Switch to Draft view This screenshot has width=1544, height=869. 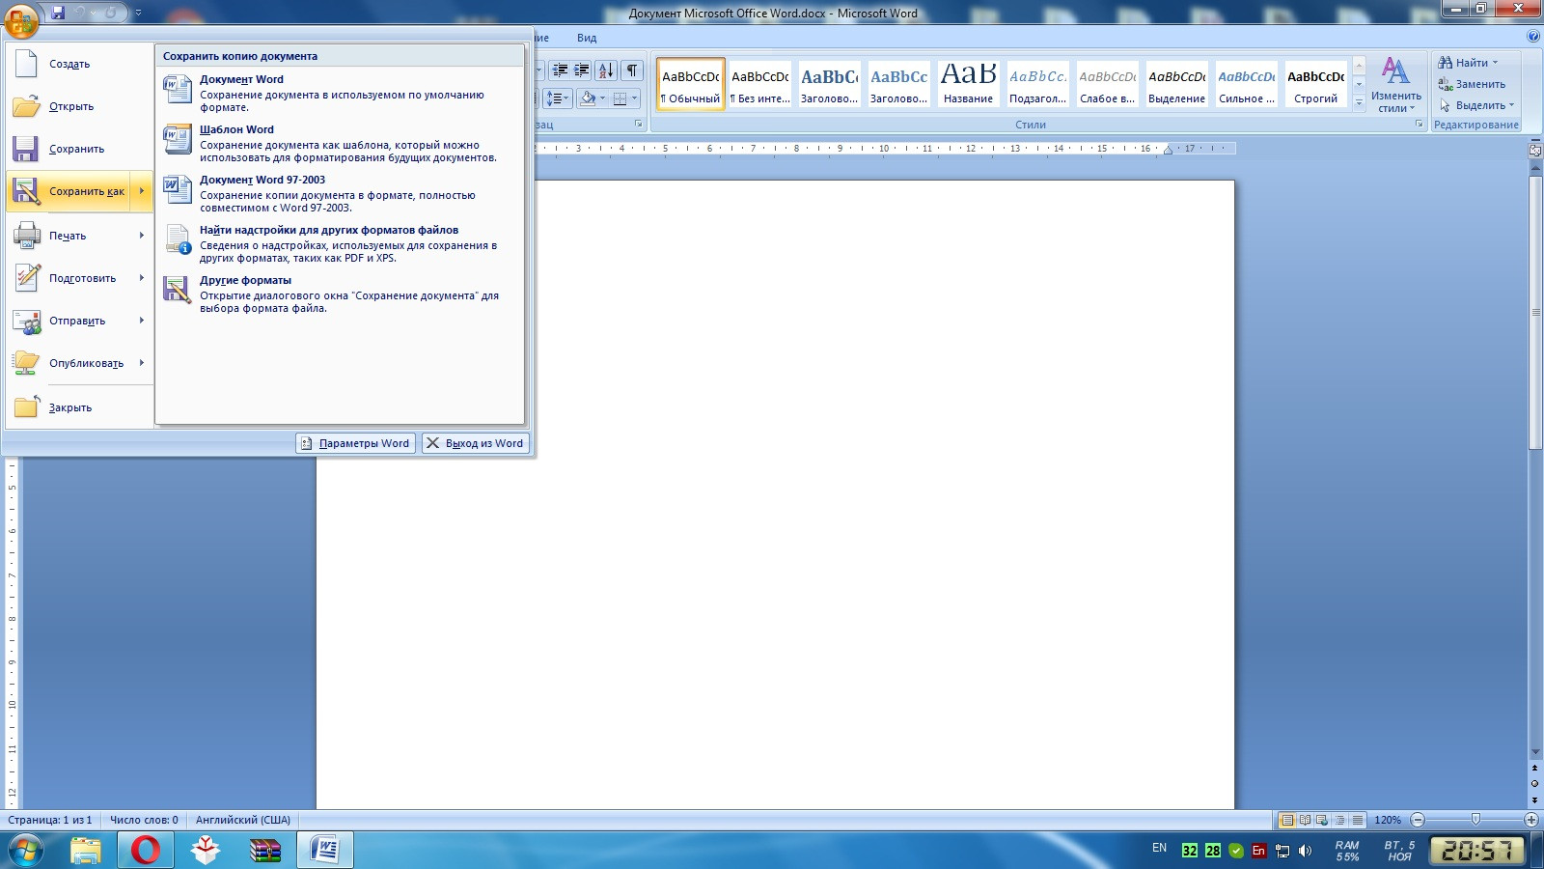tap(1358, 820)
